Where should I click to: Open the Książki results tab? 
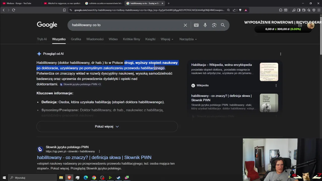tap(150, 39)
